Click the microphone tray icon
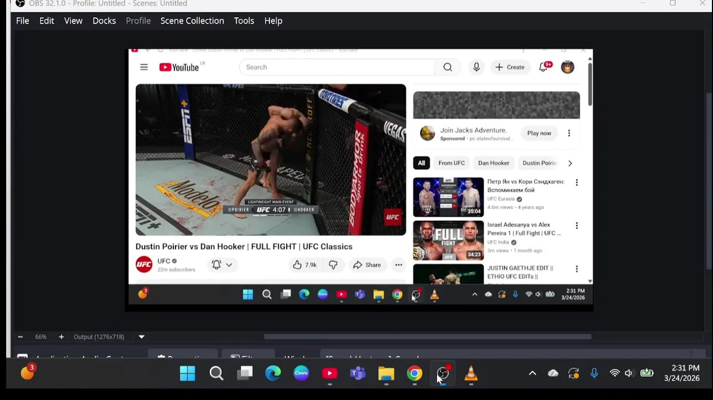713x400 pixels. point(594,373)
